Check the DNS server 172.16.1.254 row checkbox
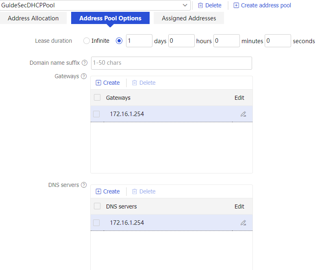The height and width of the screenshot is (270, 333). pos(96,222)
